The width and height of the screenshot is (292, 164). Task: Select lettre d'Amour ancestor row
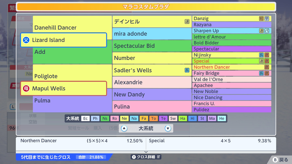(x=232, y=37)
